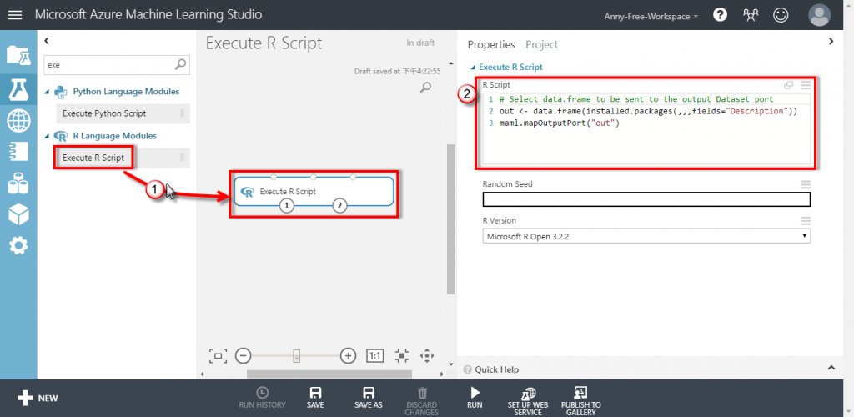The image size is (854, 417).
Task: Open the user account avatar
Action: 819,15
